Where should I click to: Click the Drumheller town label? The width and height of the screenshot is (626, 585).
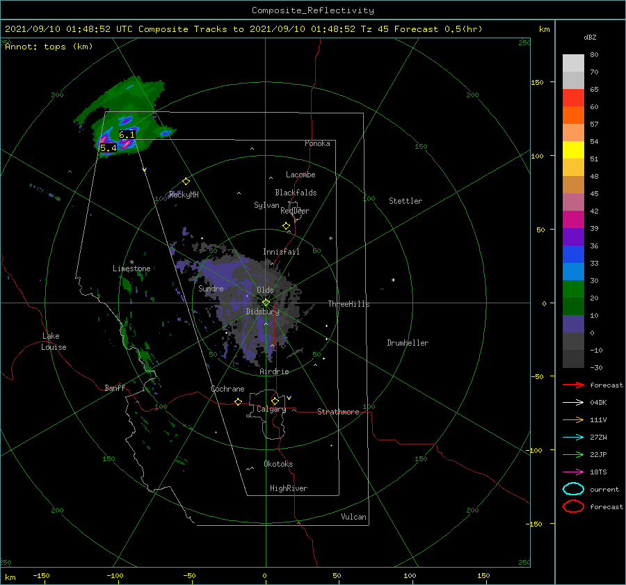(x=408, y=343)
